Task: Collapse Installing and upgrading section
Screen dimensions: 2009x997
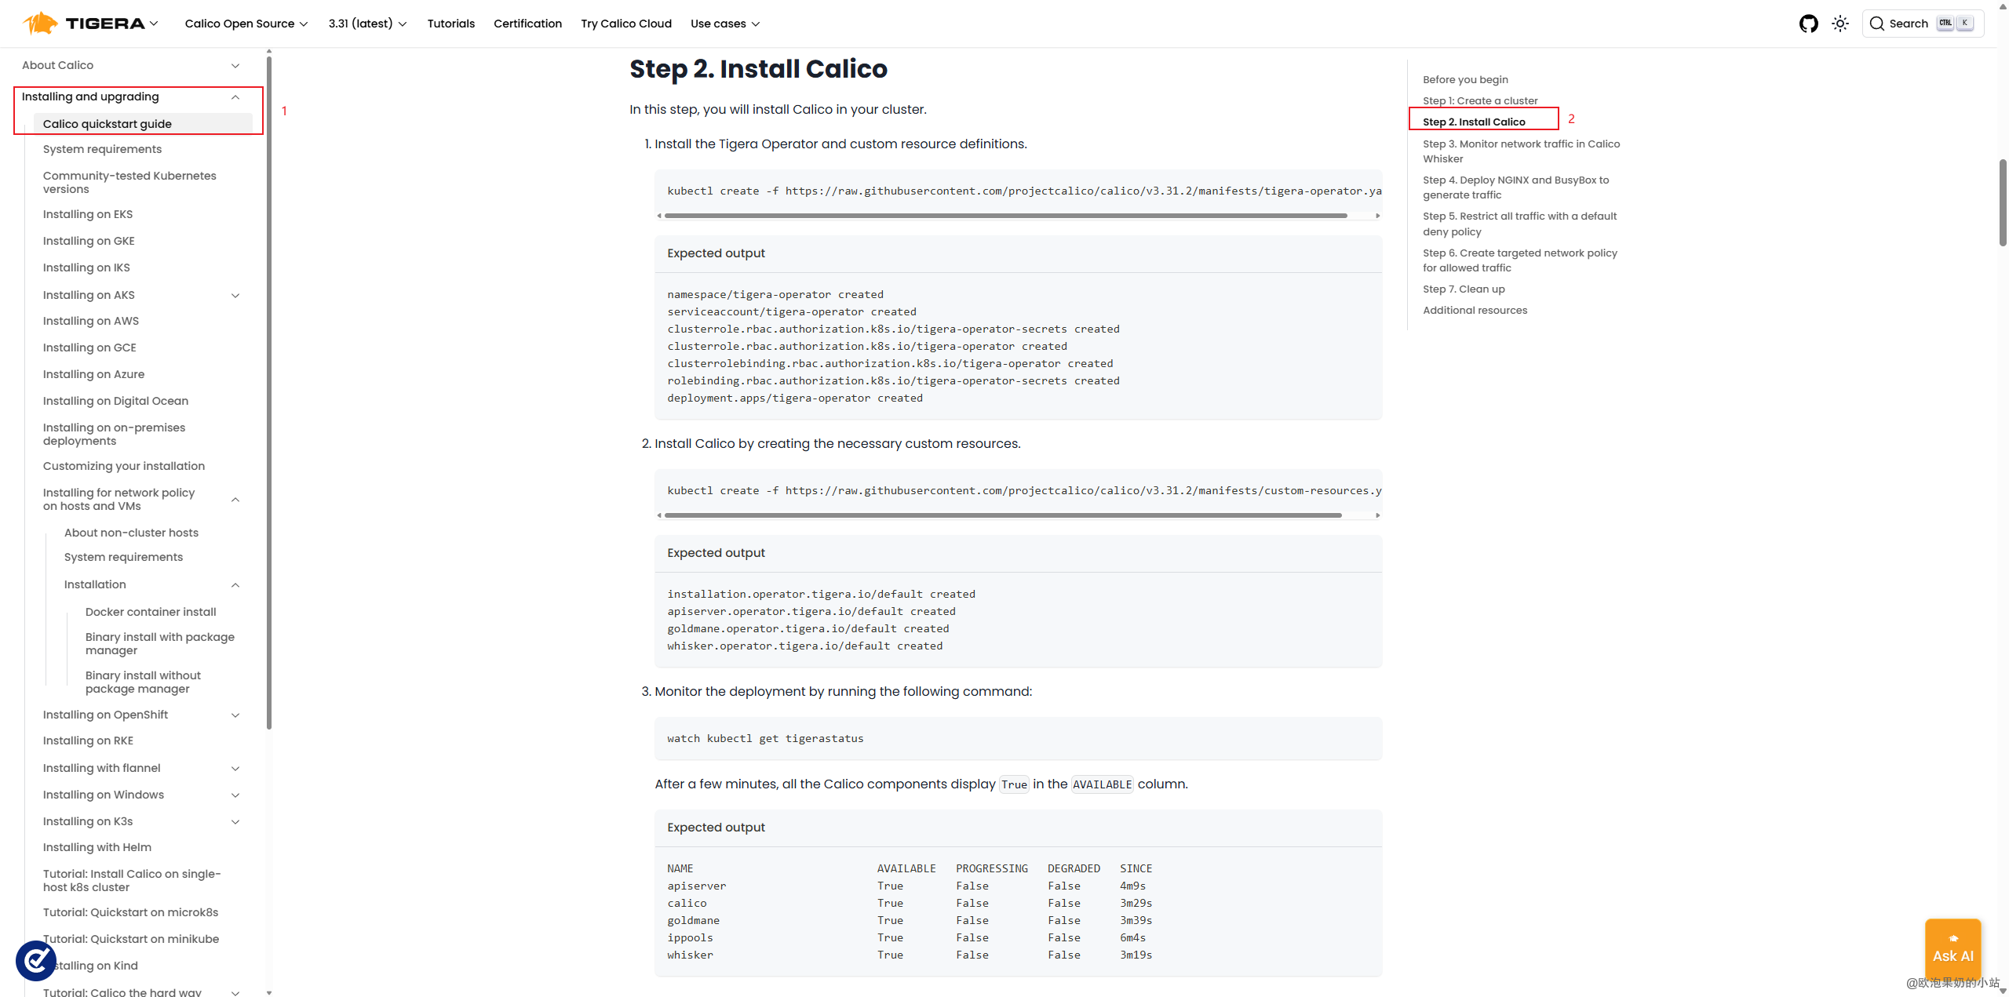Action: click(235, 97)
